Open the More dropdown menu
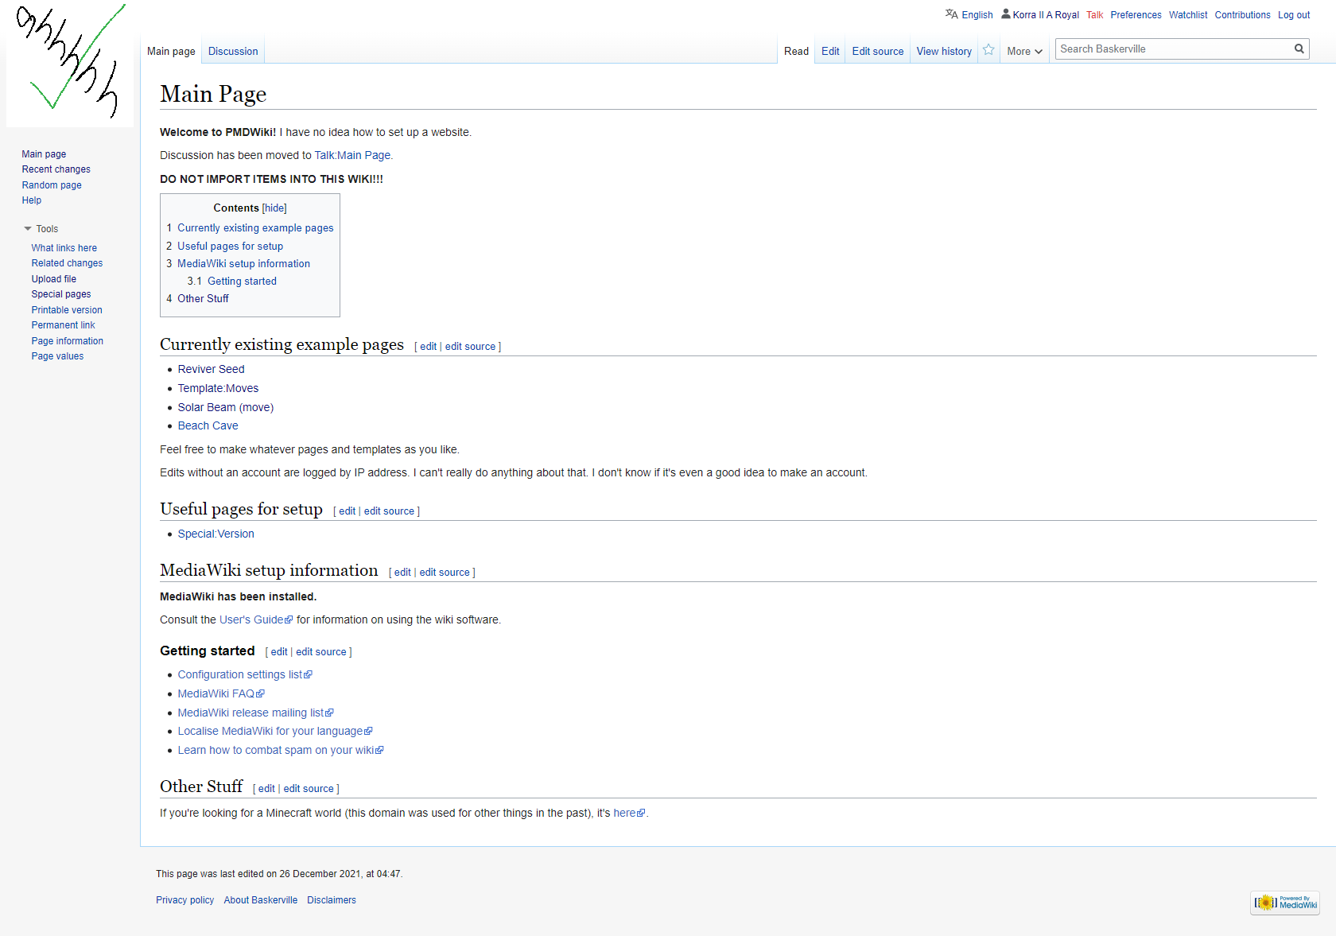 coord(1023,52)
